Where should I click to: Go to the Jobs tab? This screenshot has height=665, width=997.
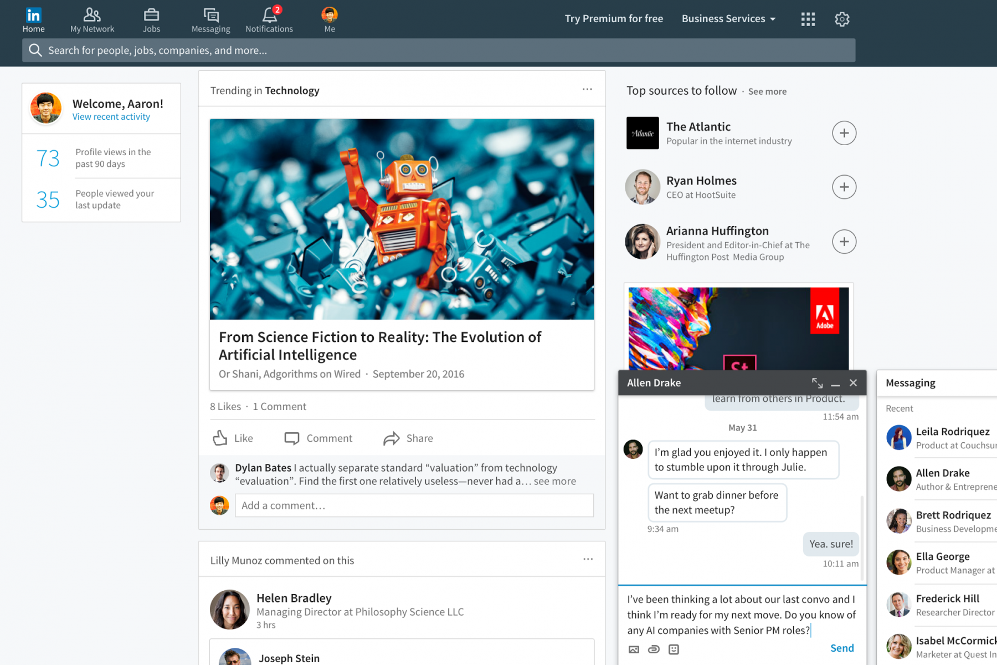pos(151,20)
